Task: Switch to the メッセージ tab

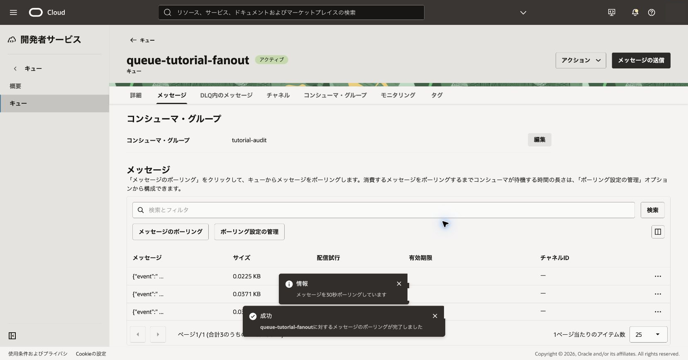Action: point(172,95)
